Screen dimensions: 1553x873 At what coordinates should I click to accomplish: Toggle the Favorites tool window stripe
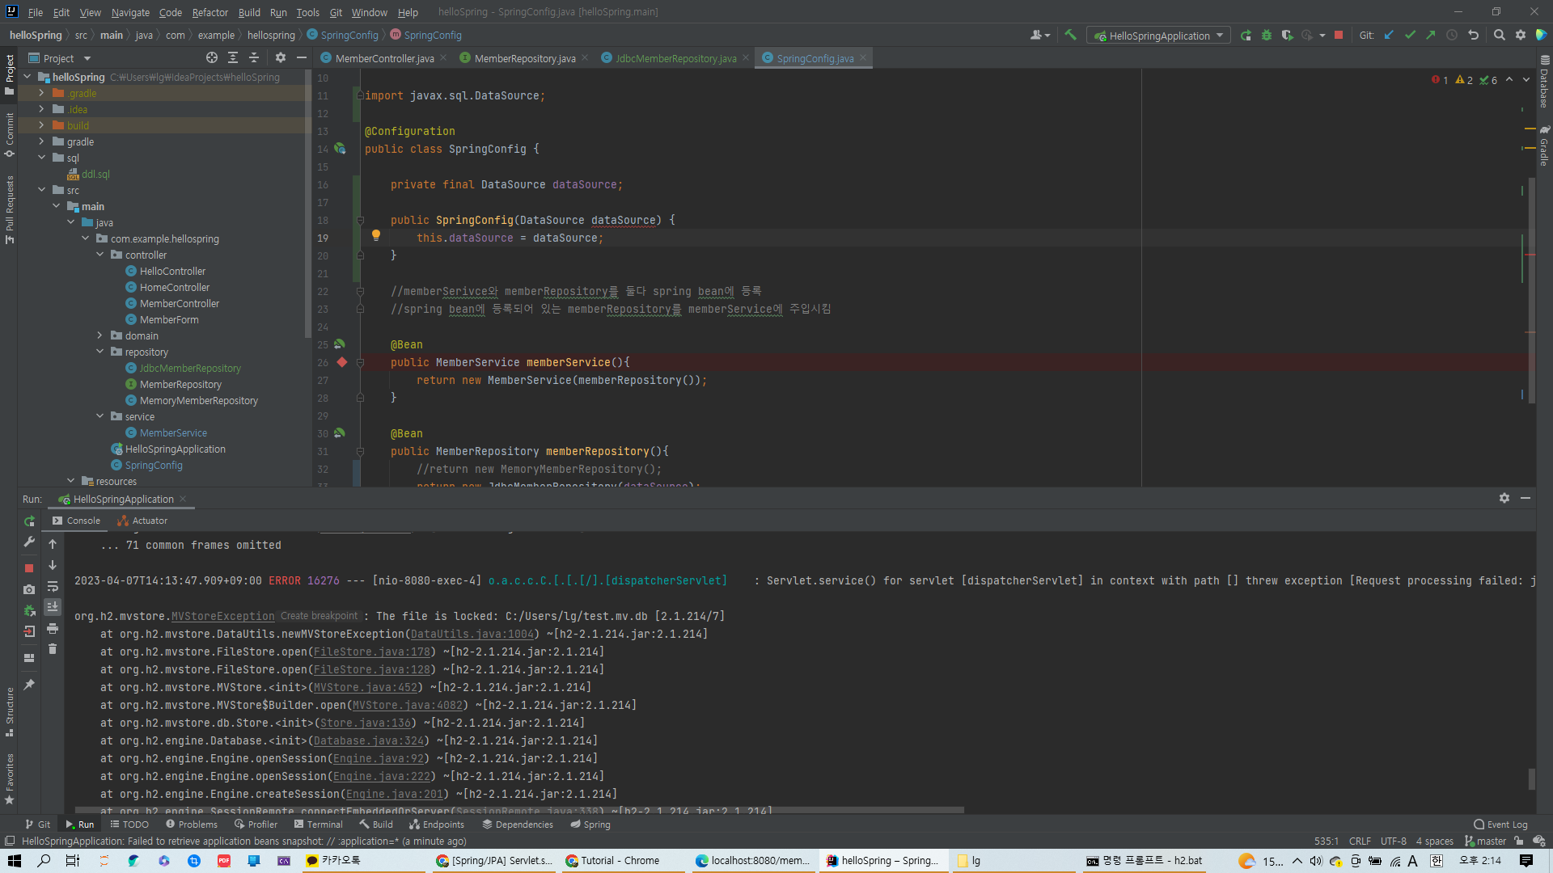(10, 778)
